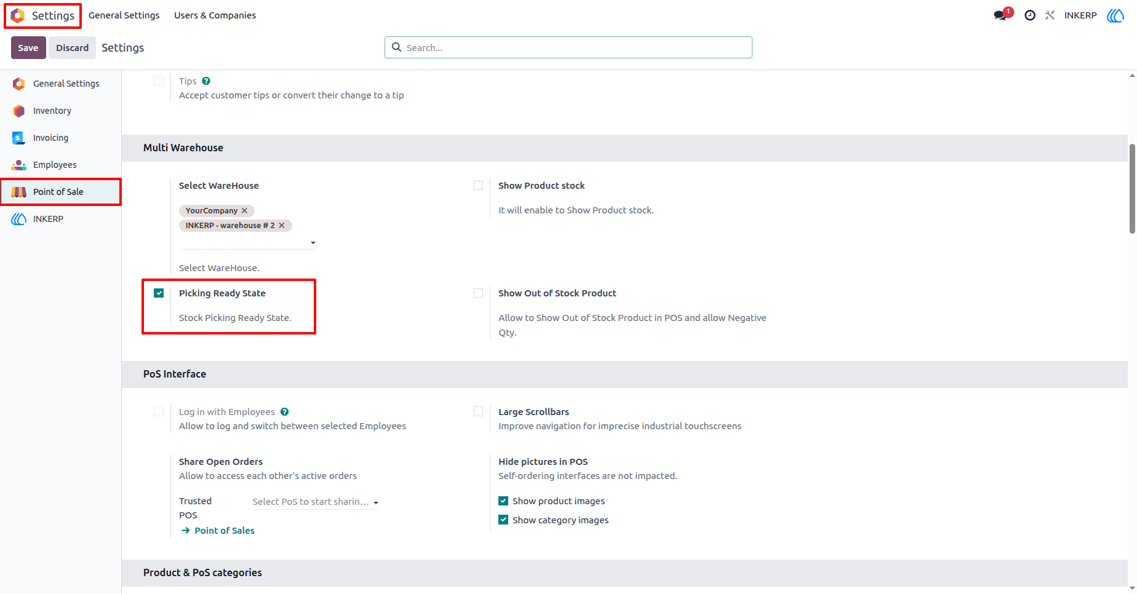Click the Tips help question icon
The height and width of the screenshot is (594, 1137).
pos(206,81)
